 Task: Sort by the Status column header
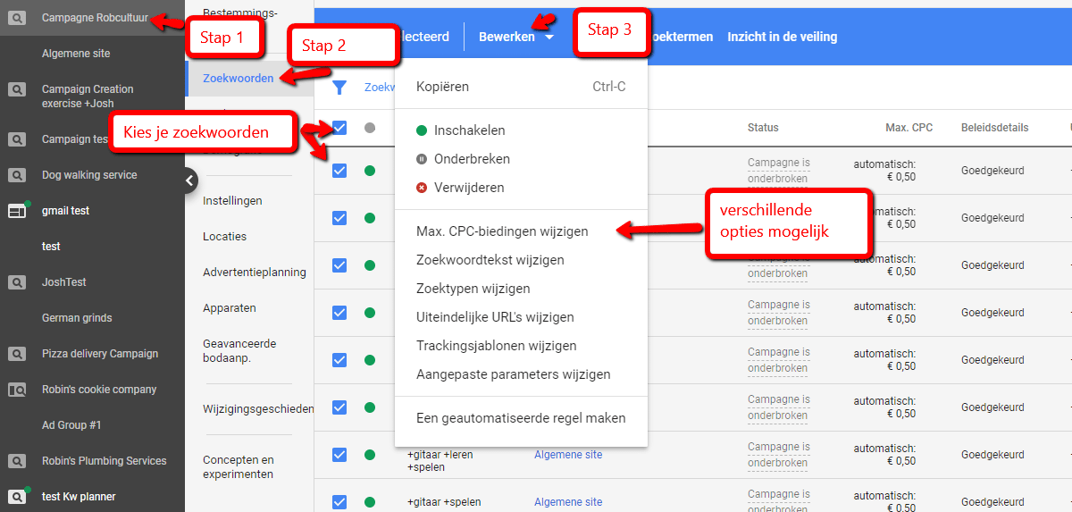click(763, 128)
